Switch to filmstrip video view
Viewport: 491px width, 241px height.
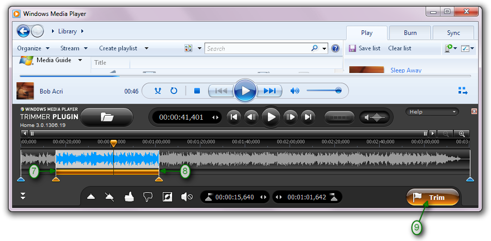click(x=340, y=117)
